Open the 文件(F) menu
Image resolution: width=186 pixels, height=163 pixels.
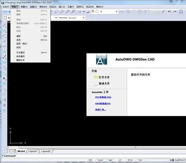coord(6,7)
